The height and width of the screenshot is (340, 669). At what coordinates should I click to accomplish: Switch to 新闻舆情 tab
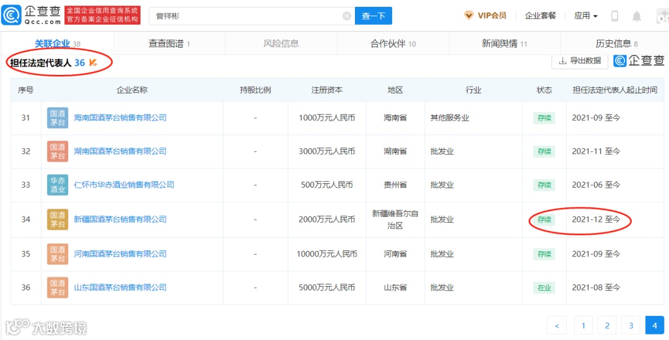505,43
